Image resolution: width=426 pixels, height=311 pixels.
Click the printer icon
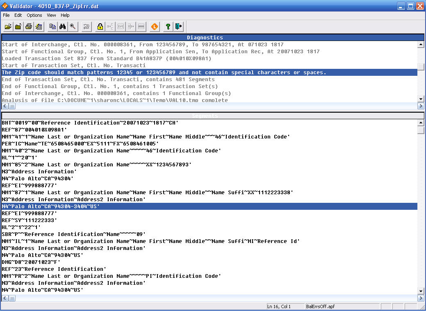coord(29,27)
